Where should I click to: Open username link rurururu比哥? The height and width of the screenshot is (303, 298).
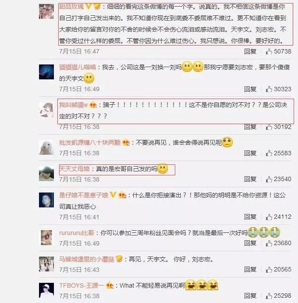click(77, 233)
